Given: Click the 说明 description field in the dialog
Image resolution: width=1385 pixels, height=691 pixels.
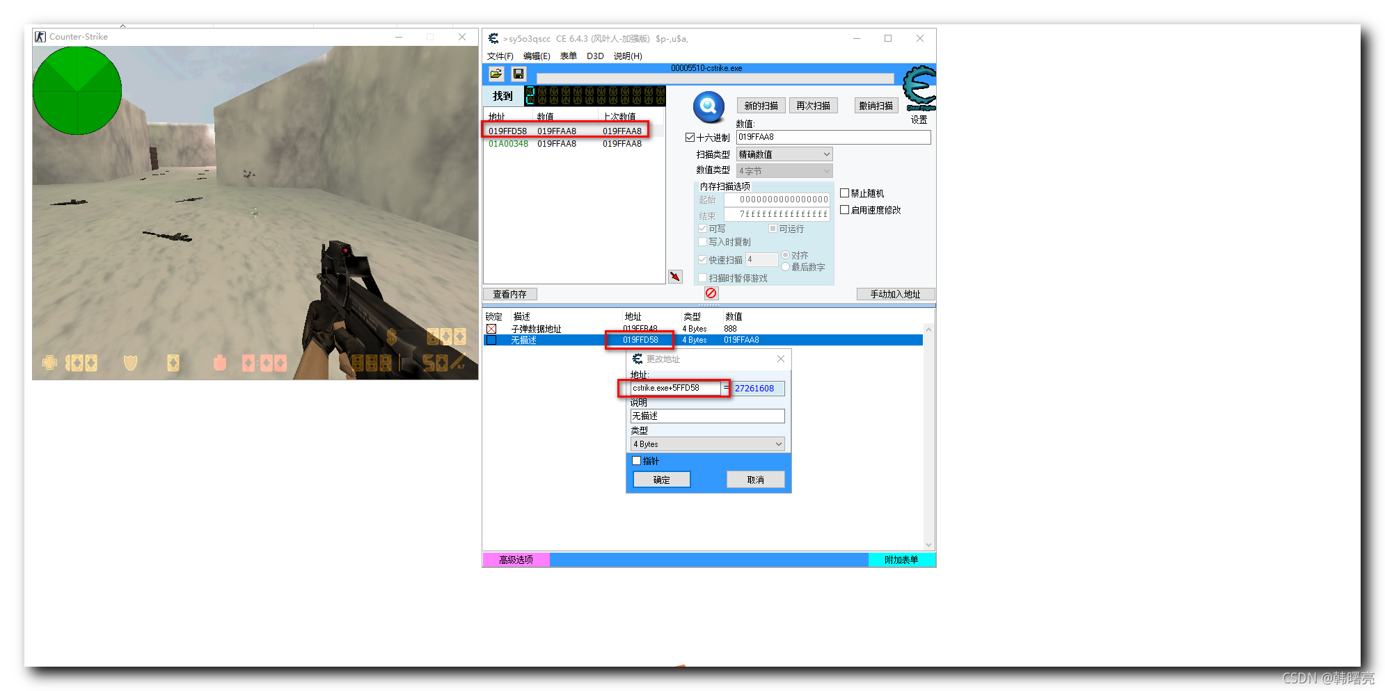Looking at the screenshot, I should coord(708,416).
